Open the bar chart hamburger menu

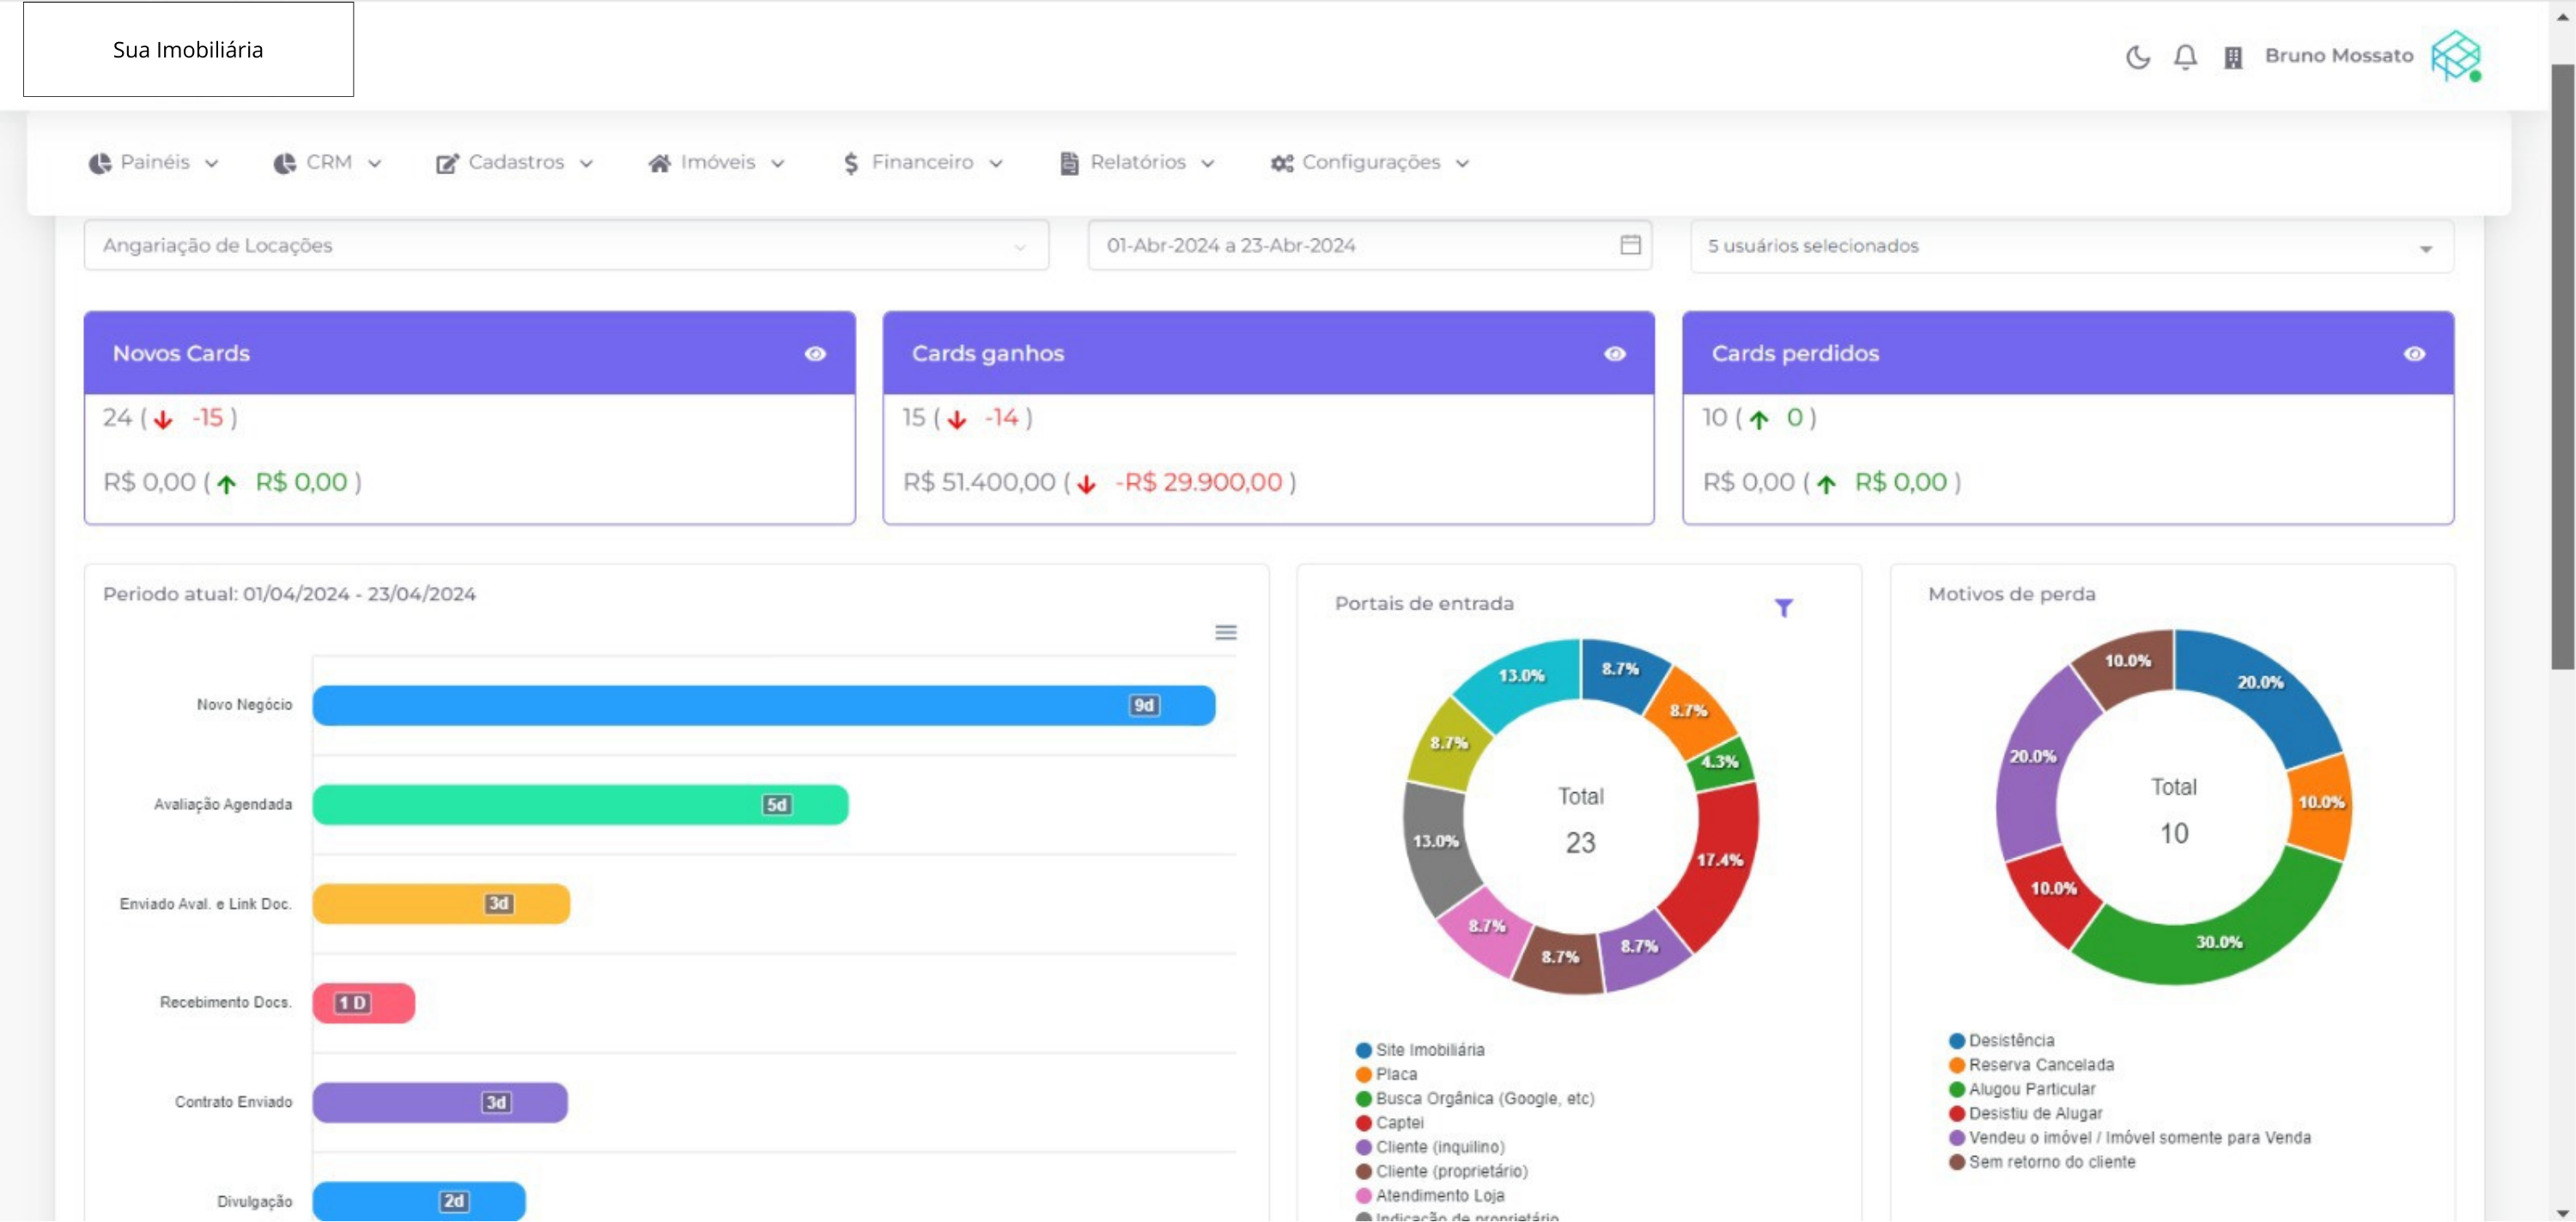point(1225,632)
